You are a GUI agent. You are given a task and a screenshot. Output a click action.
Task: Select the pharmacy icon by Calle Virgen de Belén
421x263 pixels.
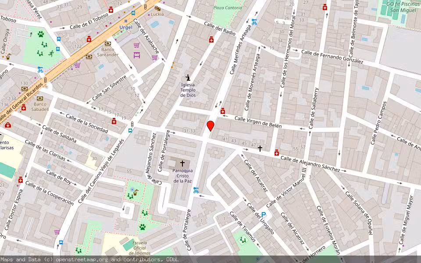[x=223, y=111]
